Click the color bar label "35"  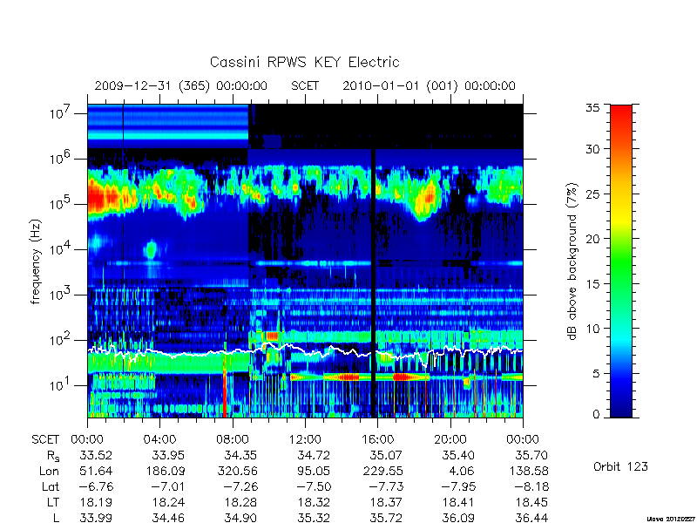click(592, 108)
